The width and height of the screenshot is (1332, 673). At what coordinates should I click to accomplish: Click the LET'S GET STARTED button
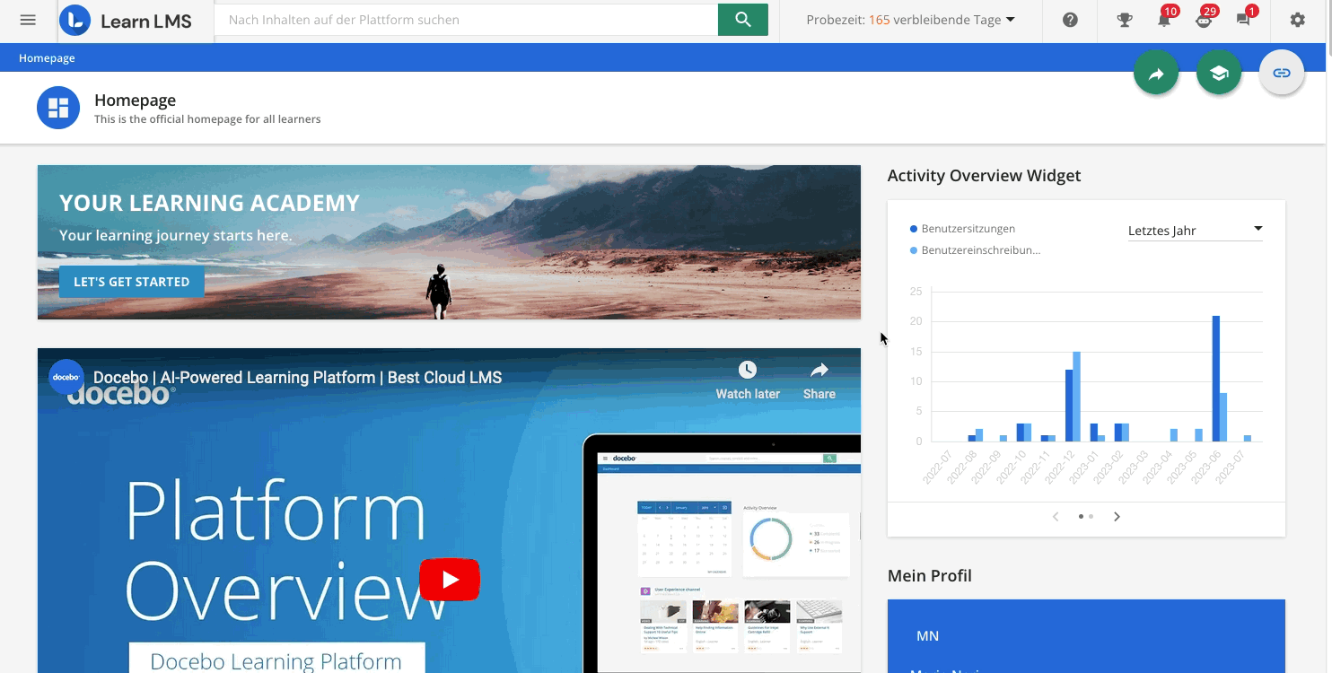tap(131, 282)
